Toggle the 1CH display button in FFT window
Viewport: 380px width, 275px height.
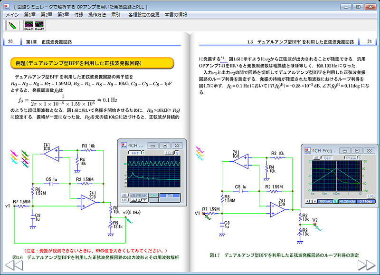coord(169,153)
